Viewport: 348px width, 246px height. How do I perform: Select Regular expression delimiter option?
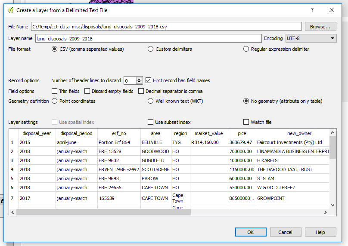point(246,49)
